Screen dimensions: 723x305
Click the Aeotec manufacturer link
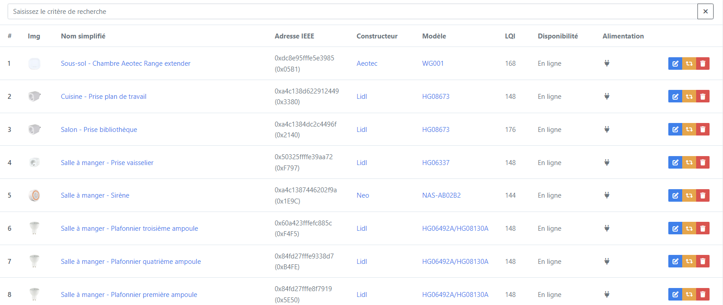(367, 64)
